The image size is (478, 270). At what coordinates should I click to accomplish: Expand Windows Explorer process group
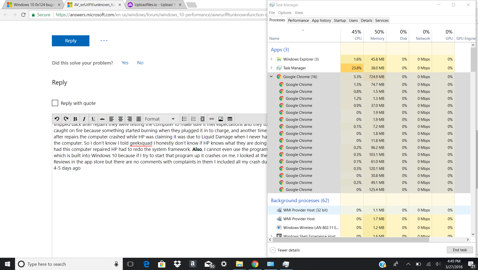click(271, 59)
